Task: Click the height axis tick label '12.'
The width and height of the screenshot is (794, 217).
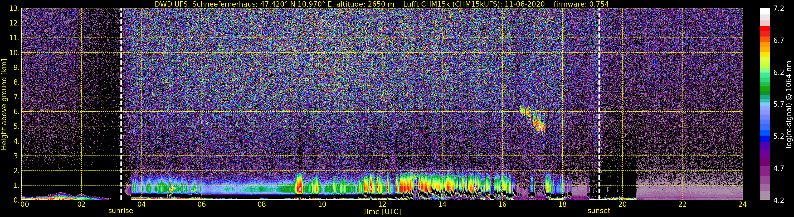Action: click(x=14, y=23)
